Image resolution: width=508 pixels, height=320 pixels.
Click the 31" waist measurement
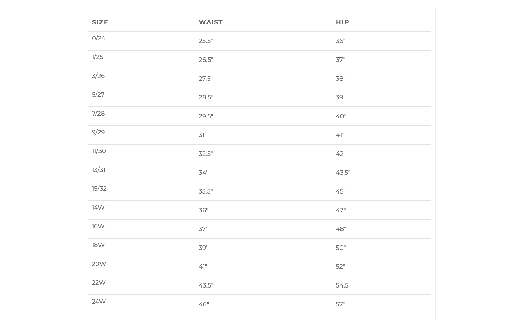click(203, 135)
